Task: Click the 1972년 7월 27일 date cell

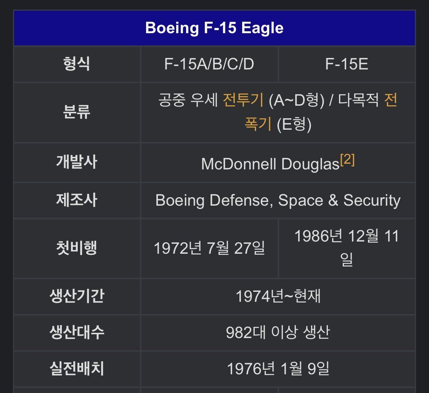Action: pos(209,248)
